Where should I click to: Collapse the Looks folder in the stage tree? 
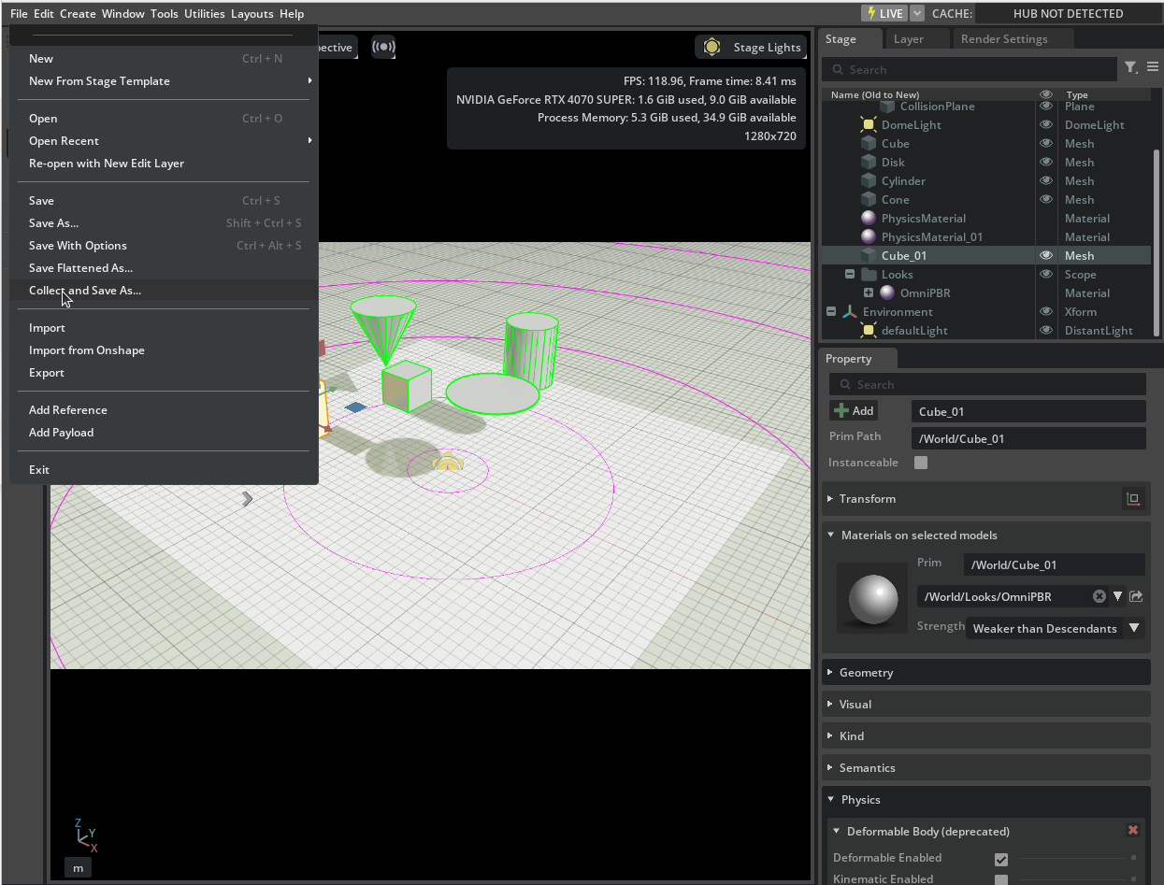[x=850, y=274]
